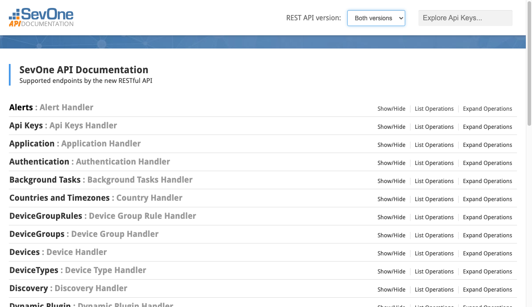532x307 pixels.
Task: List Operations for Discovery
Action: coord(434,289)
